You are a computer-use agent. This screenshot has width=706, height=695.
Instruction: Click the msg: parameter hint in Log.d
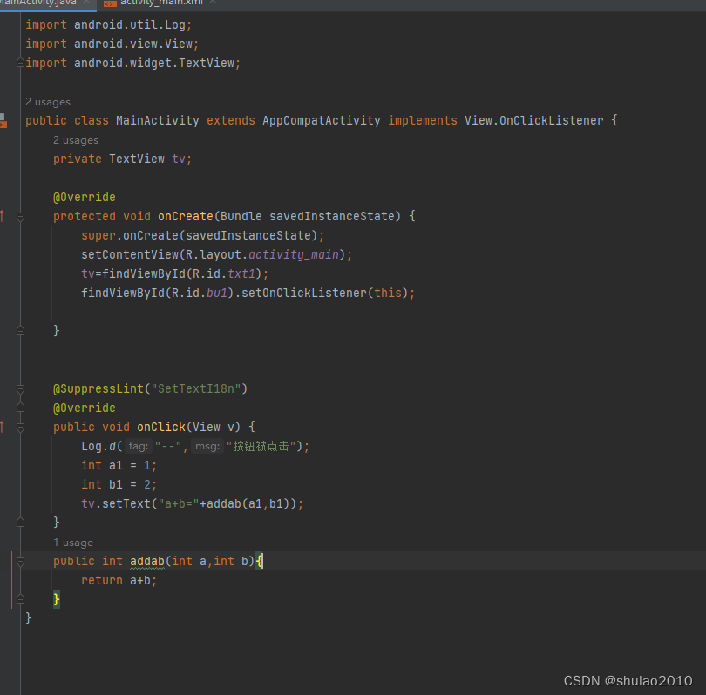coord(207,446)
